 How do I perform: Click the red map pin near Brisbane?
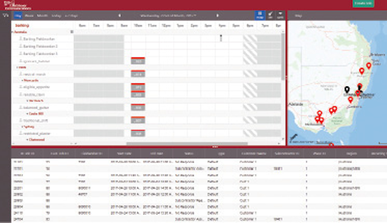tap(369, 66)
